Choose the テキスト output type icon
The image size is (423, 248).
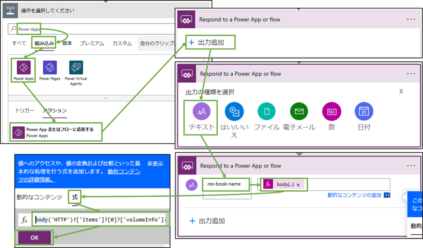pos(202,112)
